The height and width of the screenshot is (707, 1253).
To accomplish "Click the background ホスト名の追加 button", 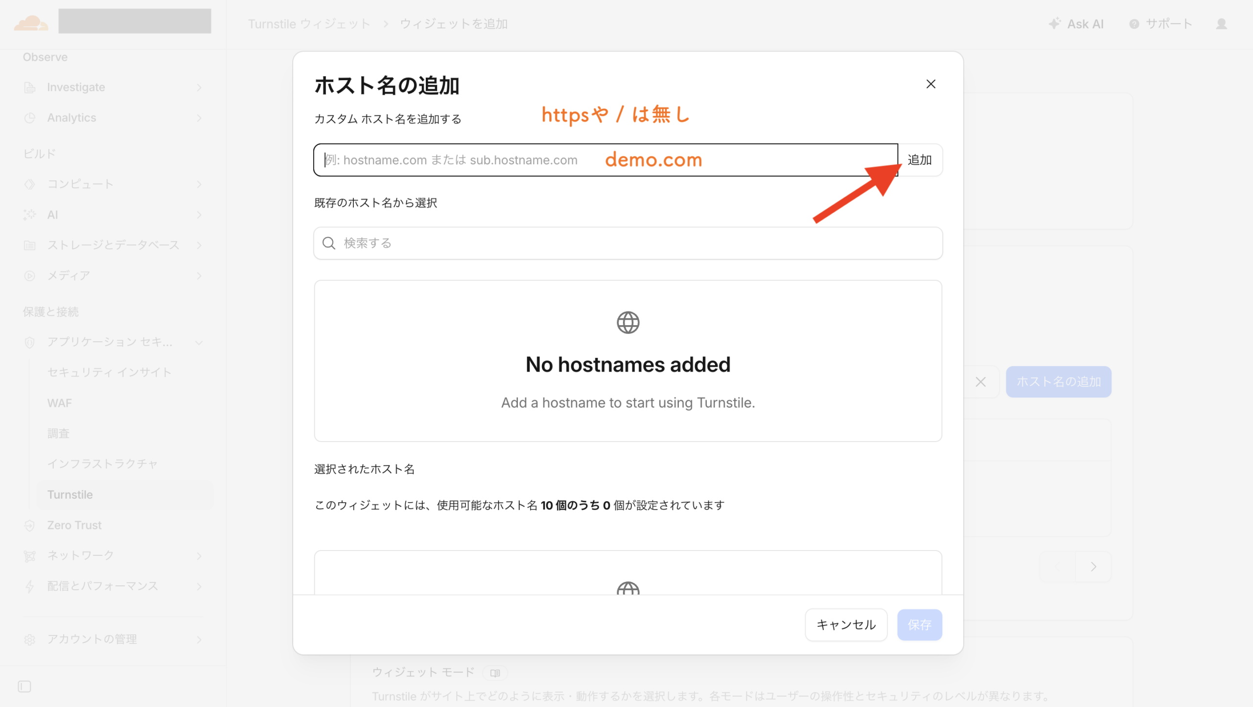I will point(1058,381).
